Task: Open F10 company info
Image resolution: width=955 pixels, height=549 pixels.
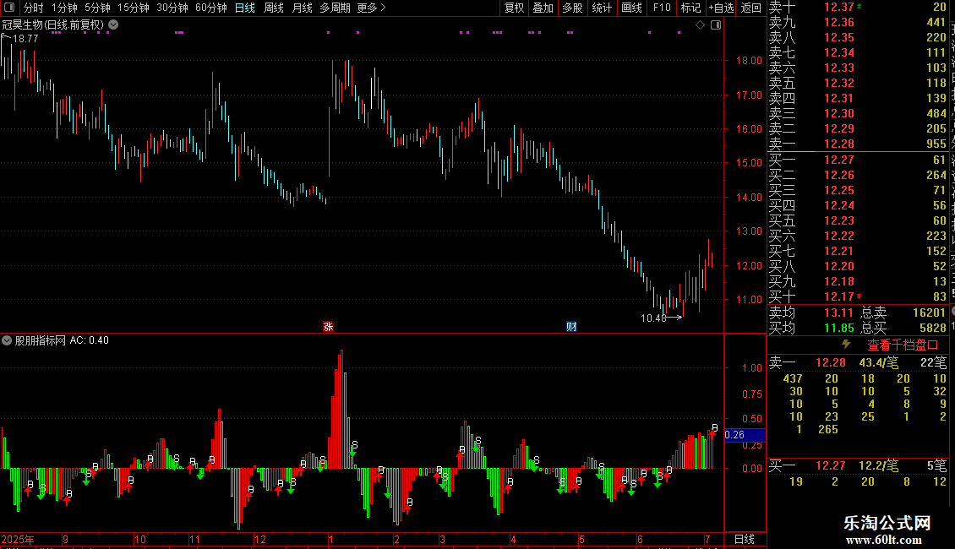Action: (x=662, y=8)
